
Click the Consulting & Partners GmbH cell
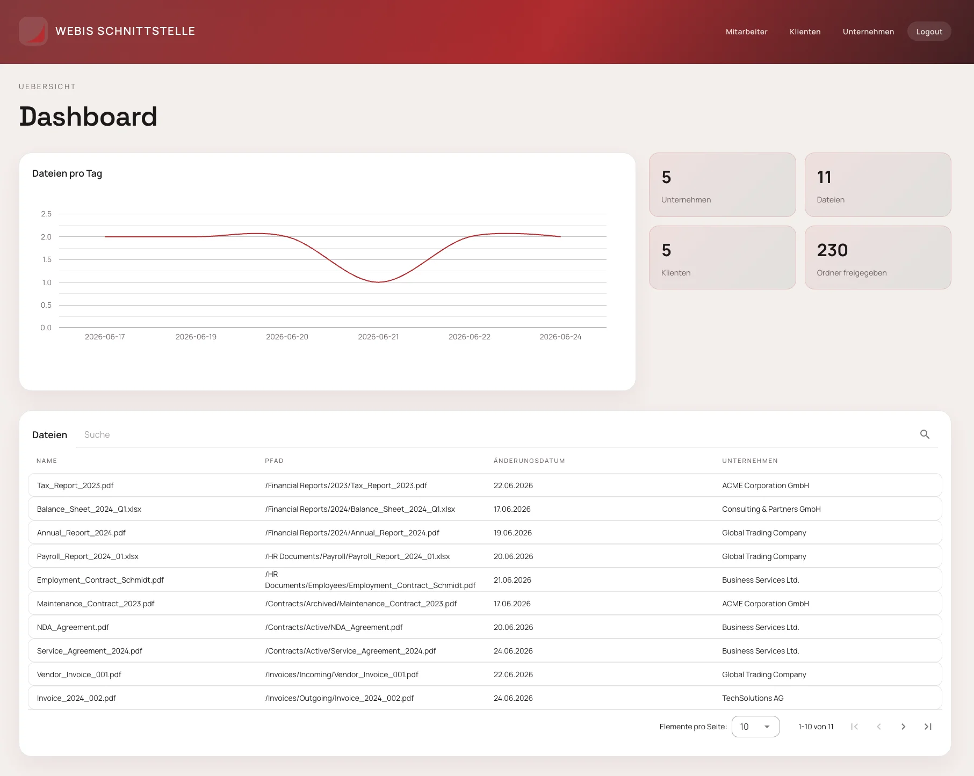coord(771,509)
